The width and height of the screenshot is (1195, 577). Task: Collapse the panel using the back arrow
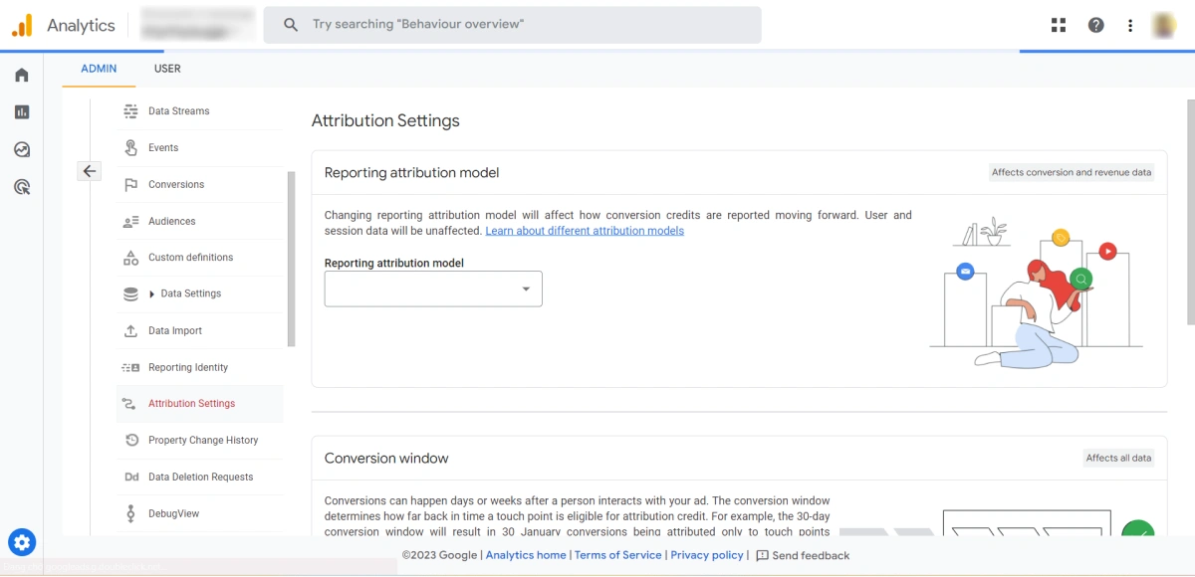(x=89, y=170)
